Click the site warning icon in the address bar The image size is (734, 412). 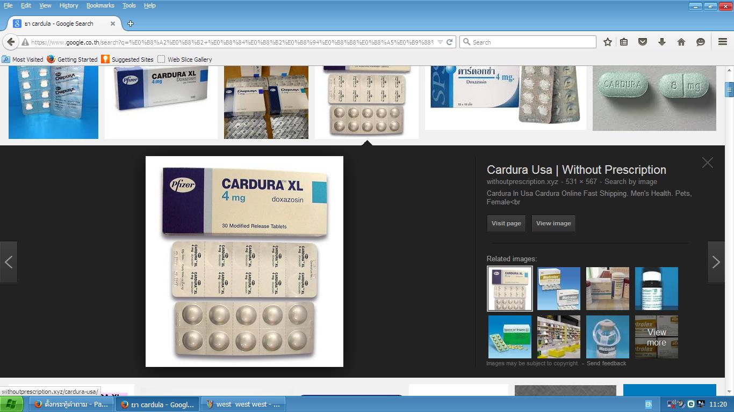click(25, 42)
